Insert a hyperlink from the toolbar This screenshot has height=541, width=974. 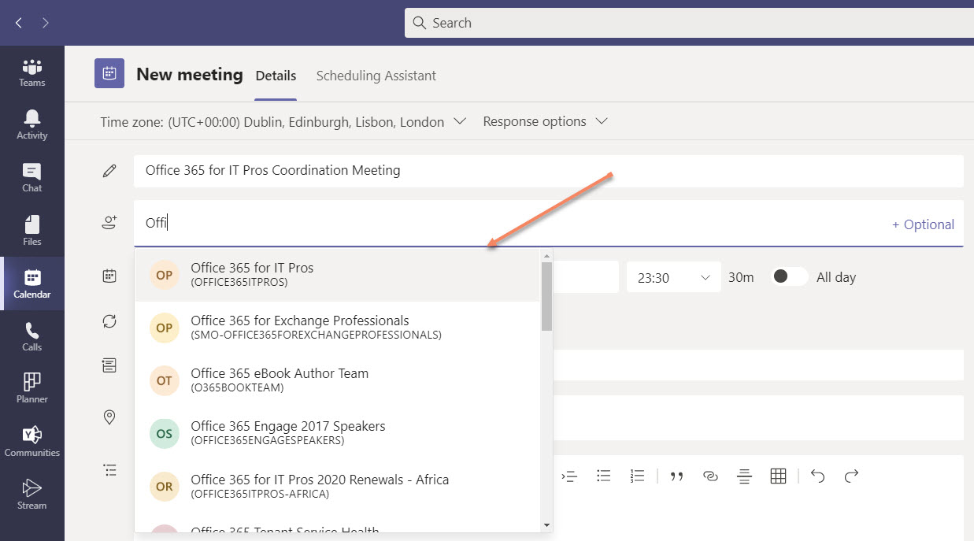(x=710, y=476)
